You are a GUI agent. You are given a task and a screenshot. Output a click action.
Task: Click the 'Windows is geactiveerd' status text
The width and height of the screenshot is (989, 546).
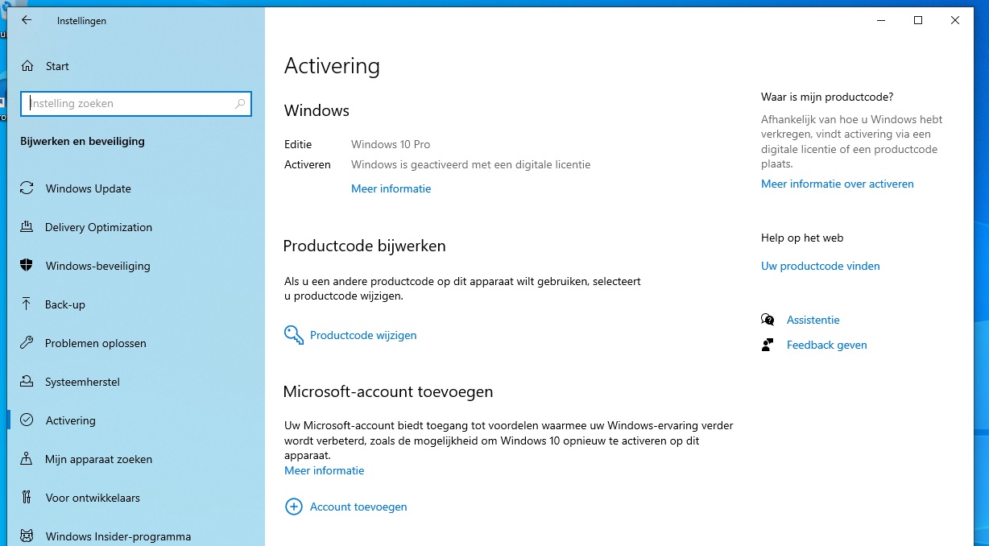click(x=470, y=164)
